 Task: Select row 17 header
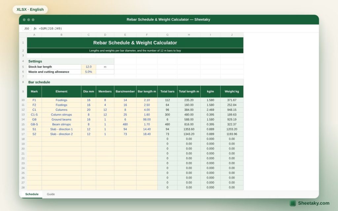point(23,134)
